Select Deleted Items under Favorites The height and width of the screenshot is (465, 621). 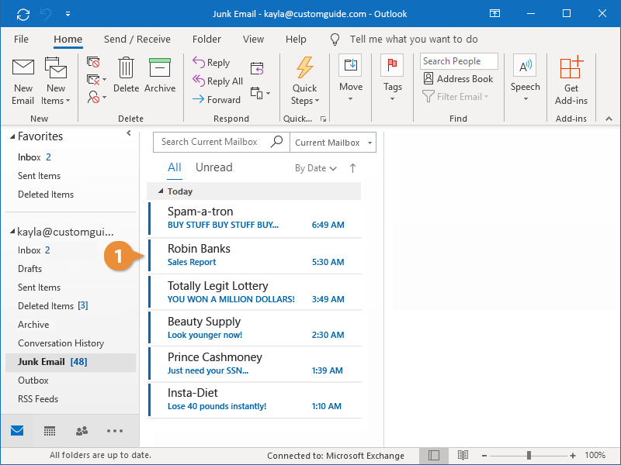(46, 195)
